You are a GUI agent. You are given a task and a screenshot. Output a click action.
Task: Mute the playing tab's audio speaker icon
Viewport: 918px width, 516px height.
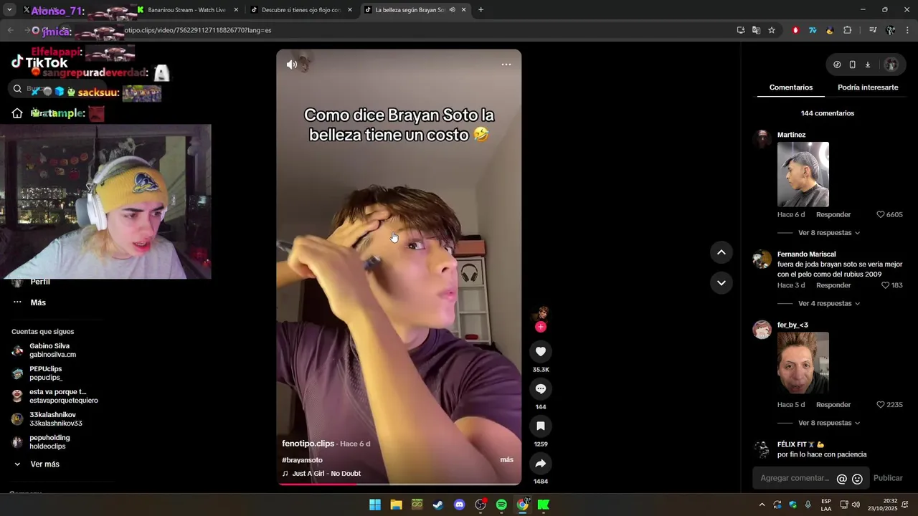(452, 10)
